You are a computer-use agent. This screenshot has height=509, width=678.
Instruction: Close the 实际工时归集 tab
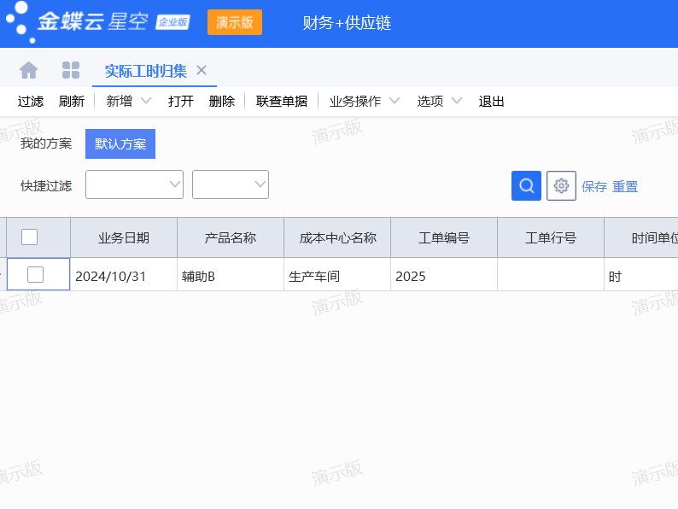click(202, 70)
